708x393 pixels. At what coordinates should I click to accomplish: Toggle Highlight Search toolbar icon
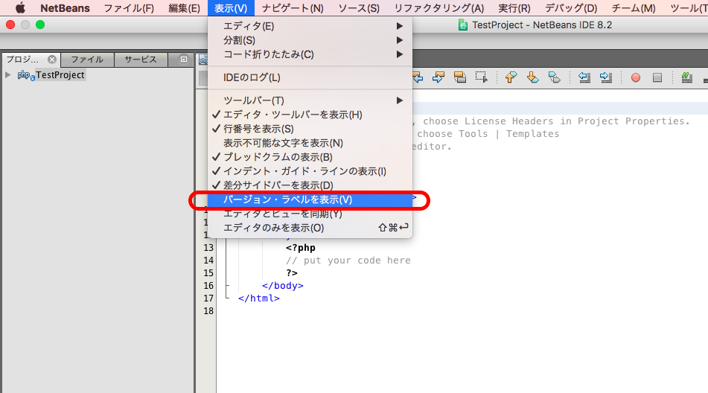tap(459, 77)
